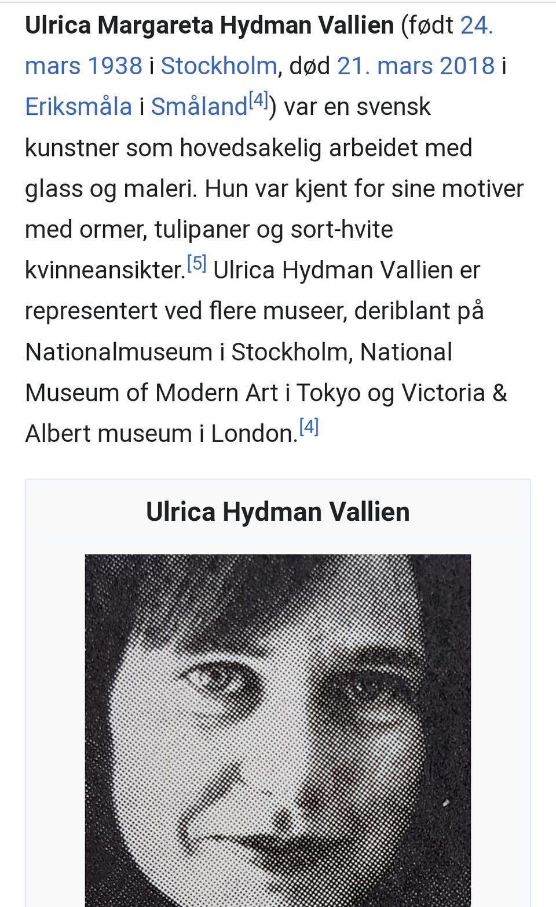The width and height of the screenshot is (556, 907).
Task: Open the Småland link
Action: point(199,107)
